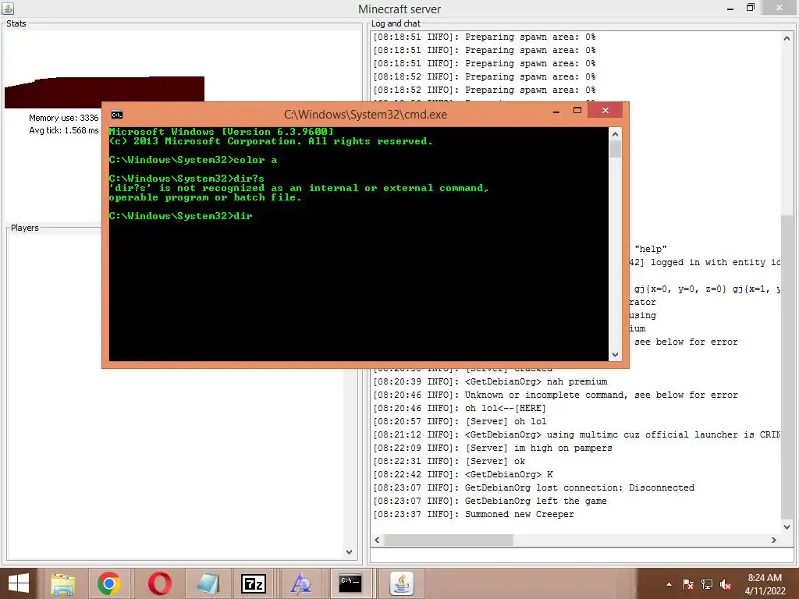The height and width of the screenshot is (599, 799).
Task: Open the notepad-style taskbar icon
Action: point(208,583)
